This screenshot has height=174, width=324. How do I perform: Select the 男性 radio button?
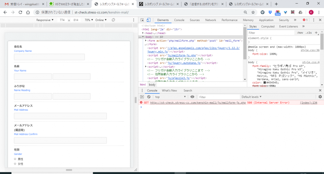pos(15,159)
